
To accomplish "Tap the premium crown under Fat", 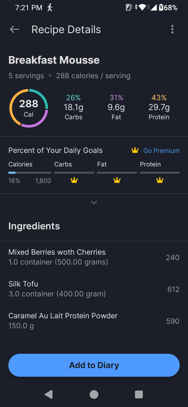I will (117, 181).
